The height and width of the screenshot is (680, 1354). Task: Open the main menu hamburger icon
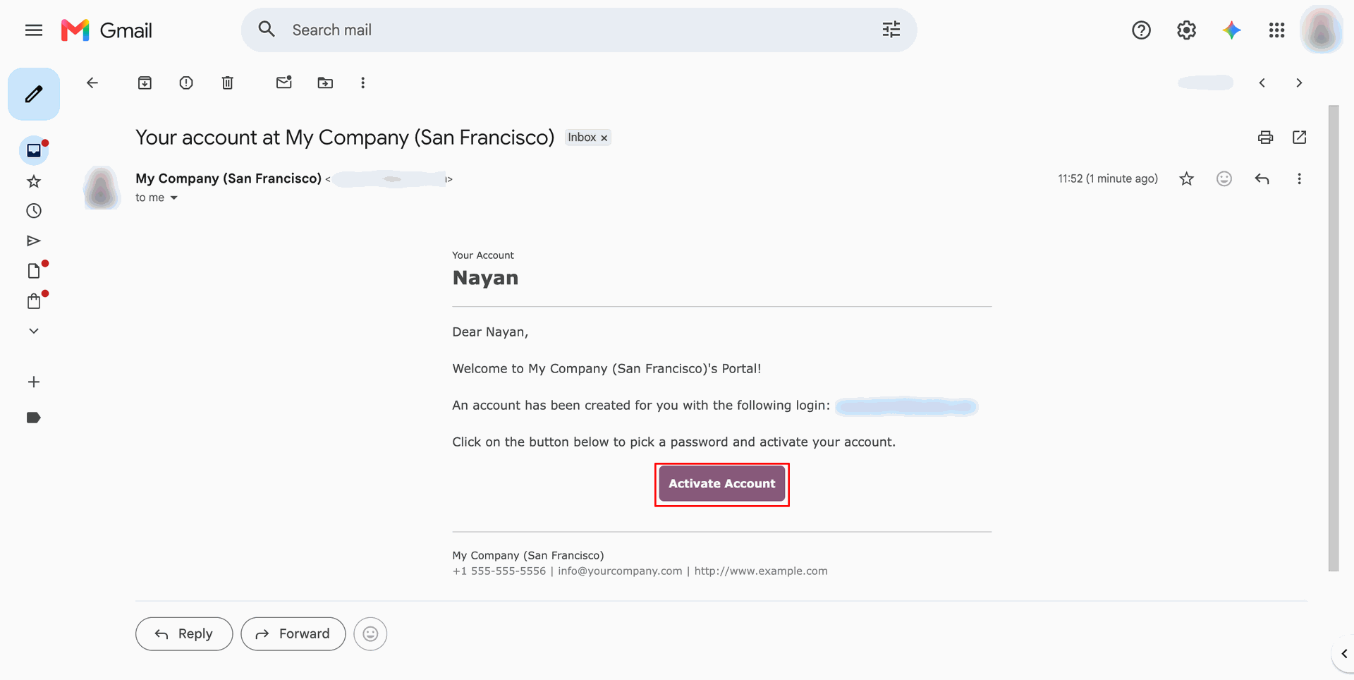[34, 30]
